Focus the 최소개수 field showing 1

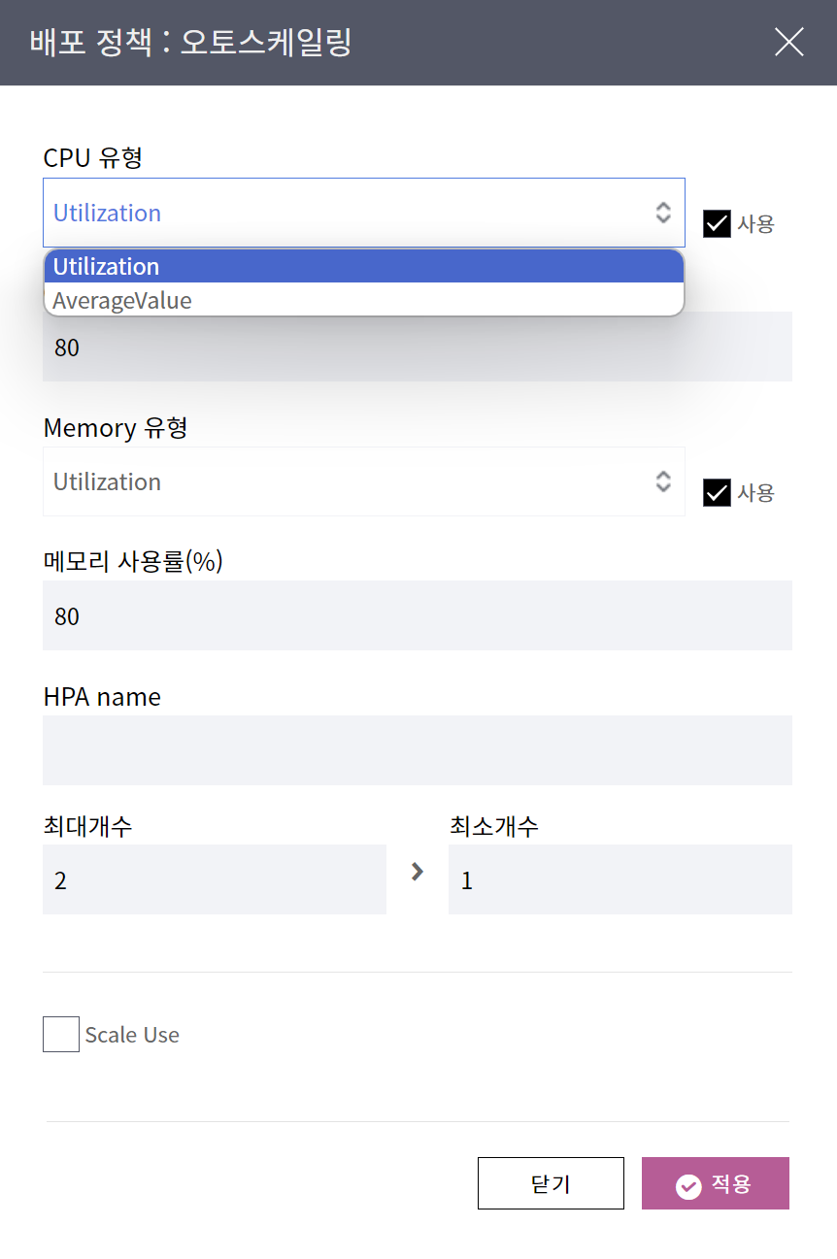click(620, 879)
